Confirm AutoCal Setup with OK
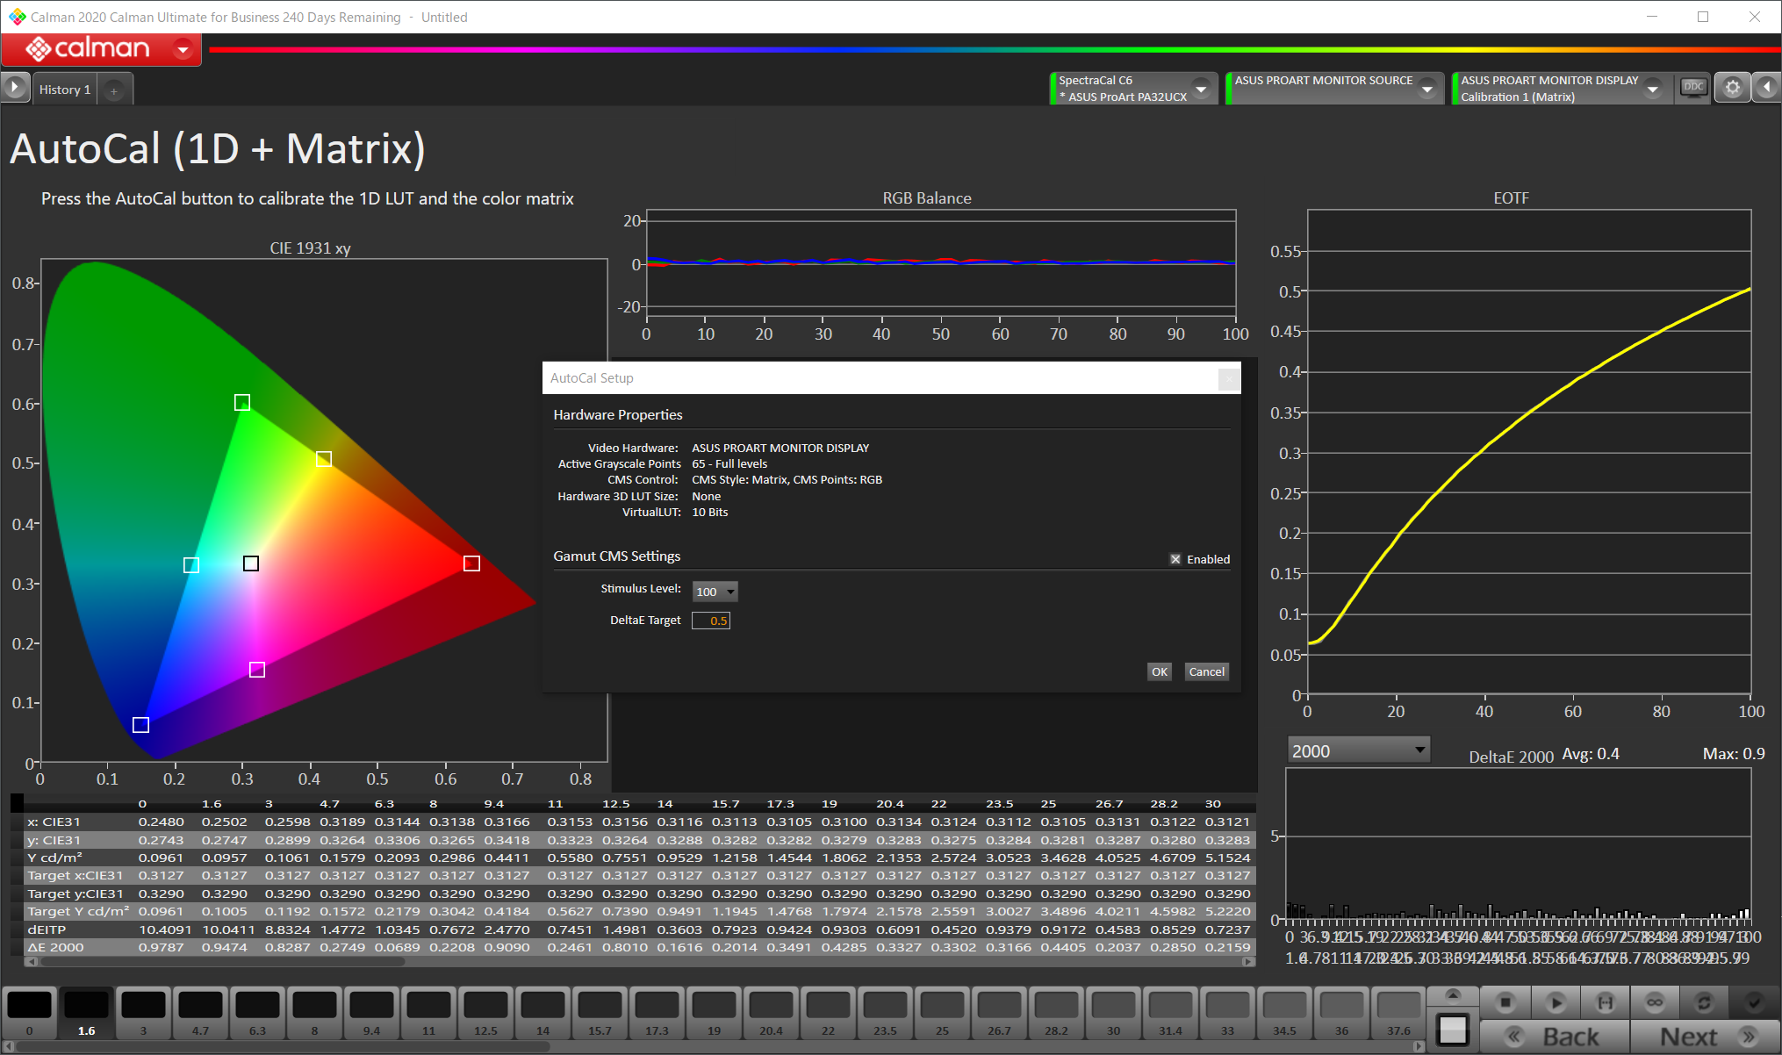 pyautogui.click(x=1159, y=671)
